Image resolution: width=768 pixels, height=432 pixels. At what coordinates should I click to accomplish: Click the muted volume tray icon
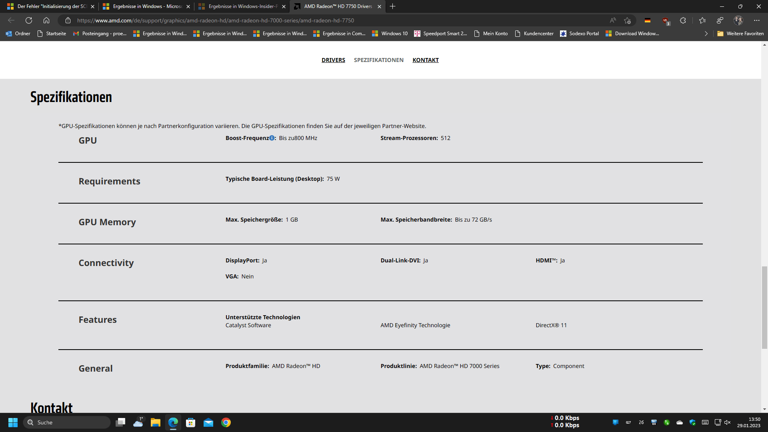[728, 422]
